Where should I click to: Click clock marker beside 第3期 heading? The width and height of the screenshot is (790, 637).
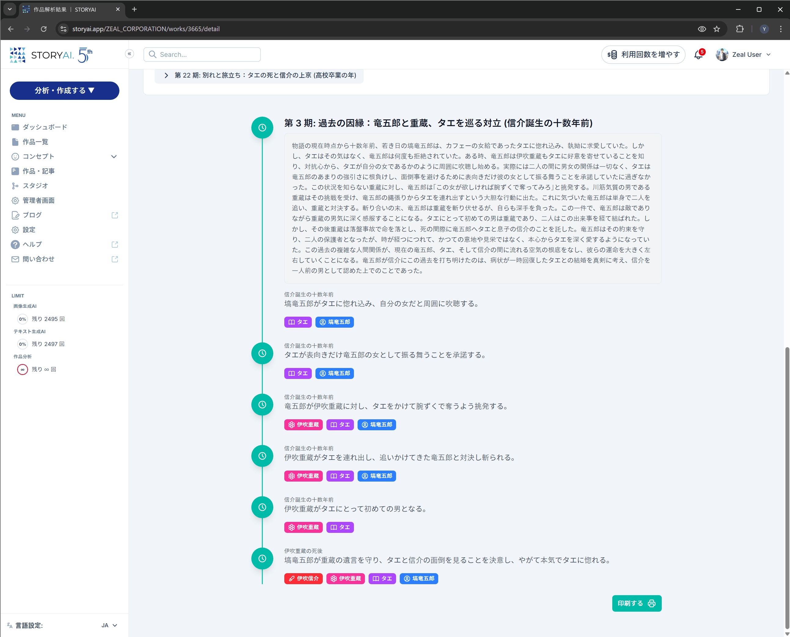point(262,128)
